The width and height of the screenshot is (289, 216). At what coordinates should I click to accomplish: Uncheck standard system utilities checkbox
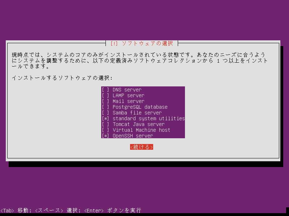click(x=105, y=118)
